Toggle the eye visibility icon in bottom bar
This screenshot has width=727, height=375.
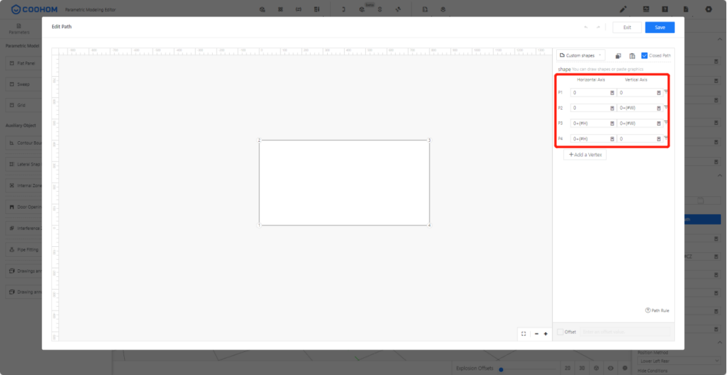[x=611, y=368]
